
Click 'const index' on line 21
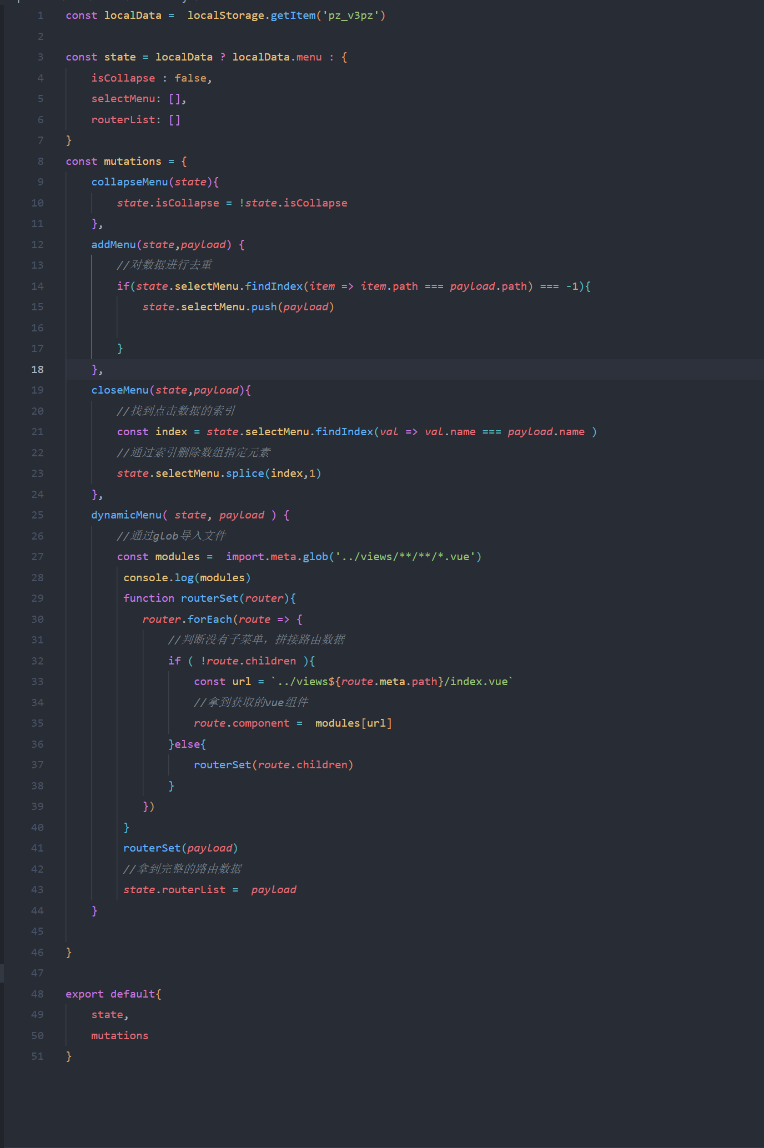click(x=152, y=432)
